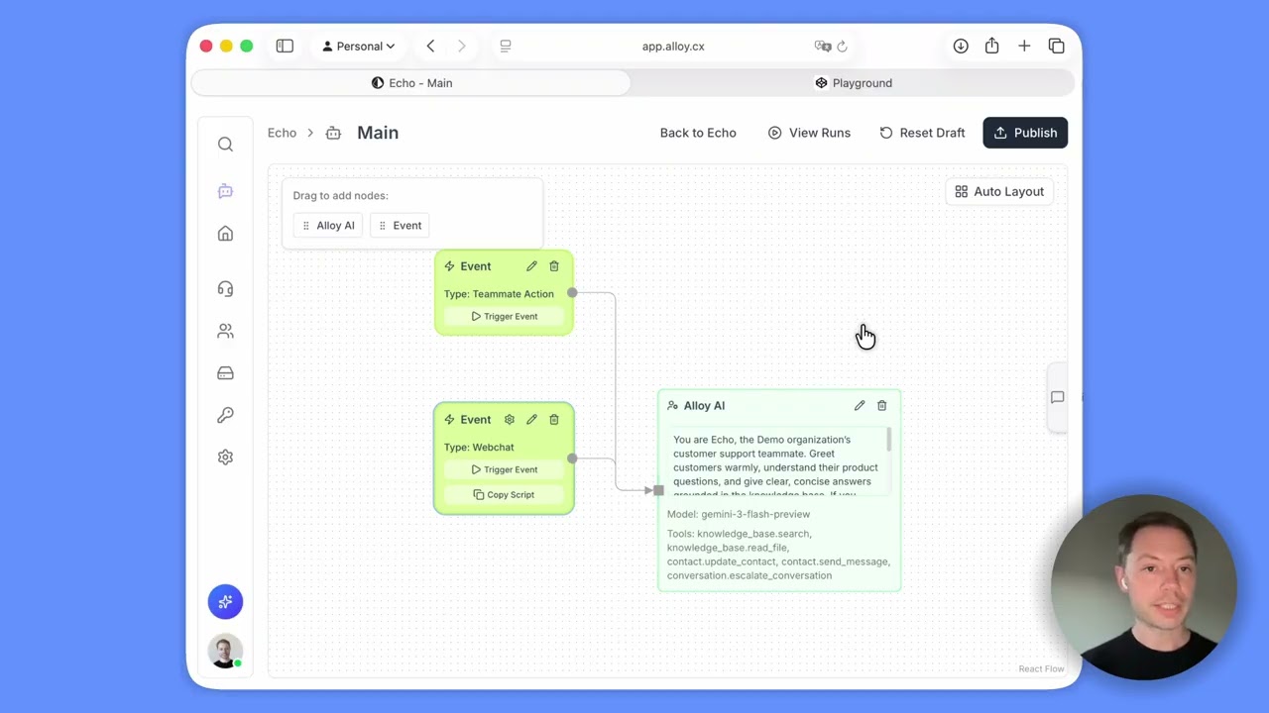
Task: Open the chat panel icon on right edge
Action: tap(1057, 397)
